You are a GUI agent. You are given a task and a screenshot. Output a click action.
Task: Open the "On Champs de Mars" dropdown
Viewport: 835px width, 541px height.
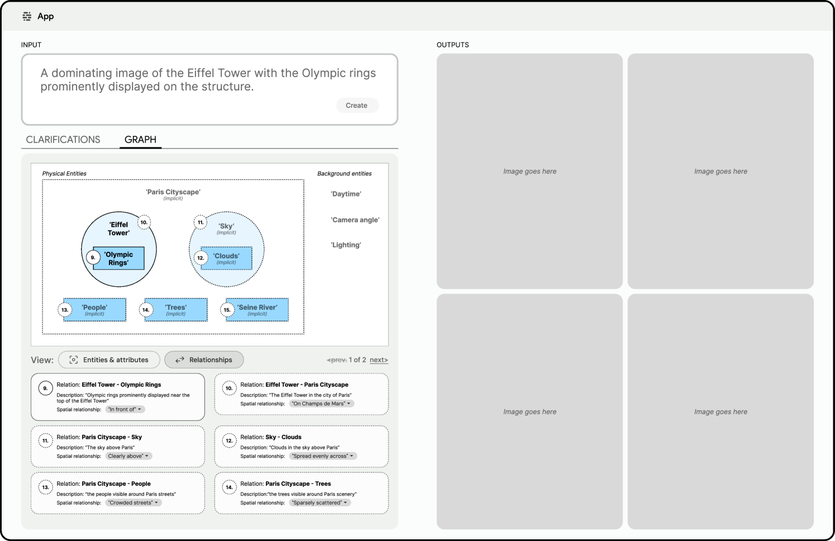point(322,404)
